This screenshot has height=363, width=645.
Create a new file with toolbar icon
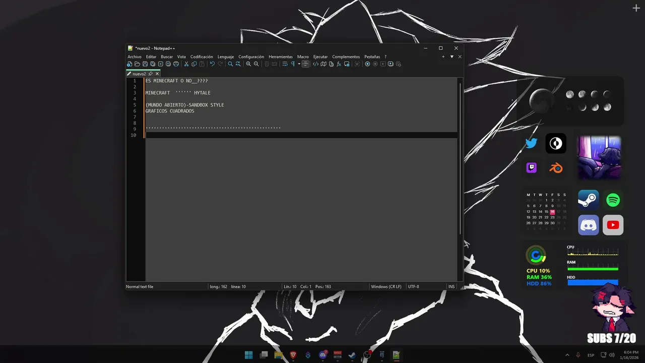point(130,64)
